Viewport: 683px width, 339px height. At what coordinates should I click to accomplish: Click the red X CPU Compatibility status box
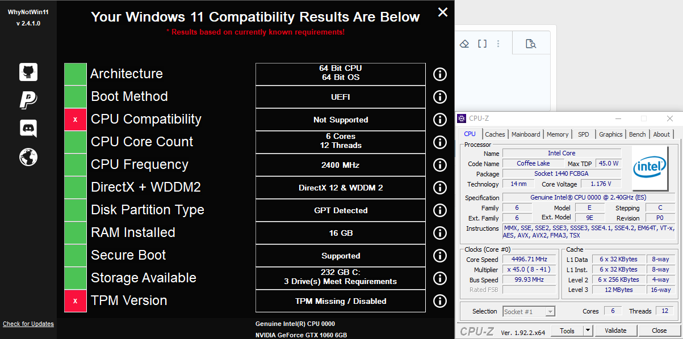(76, 120)
